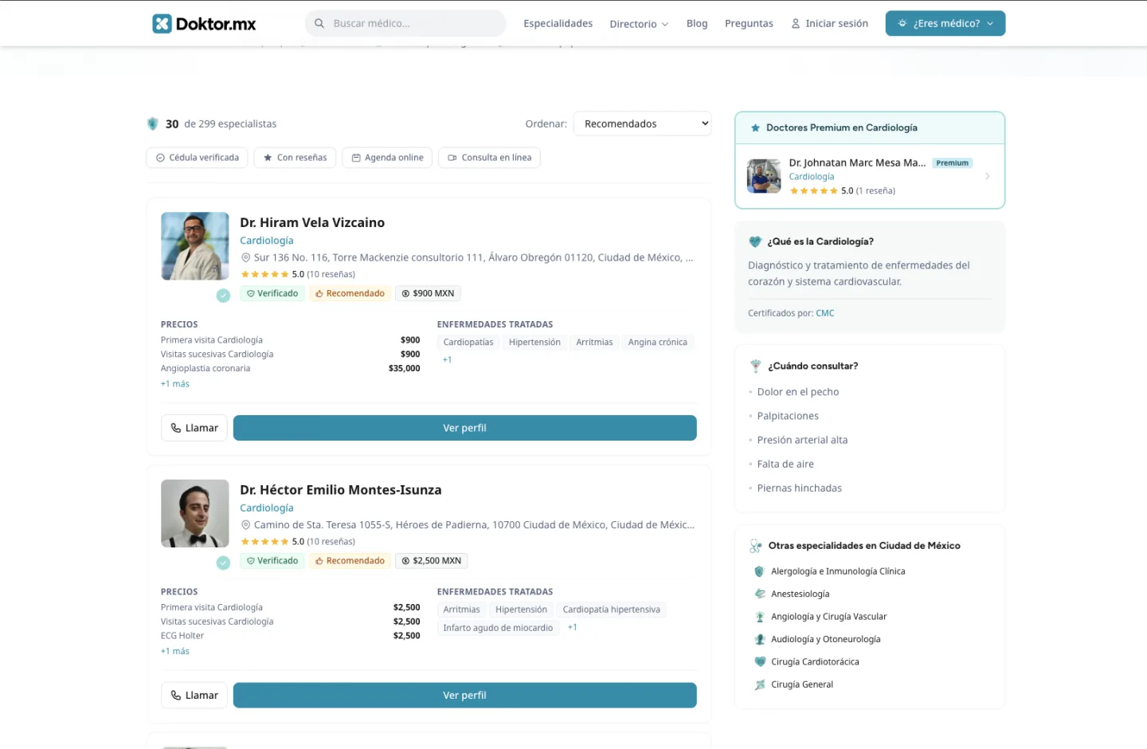Click Verificado badge on Dr. Héctor's card
Viewport: 1147px width, 749px height.
272,561
